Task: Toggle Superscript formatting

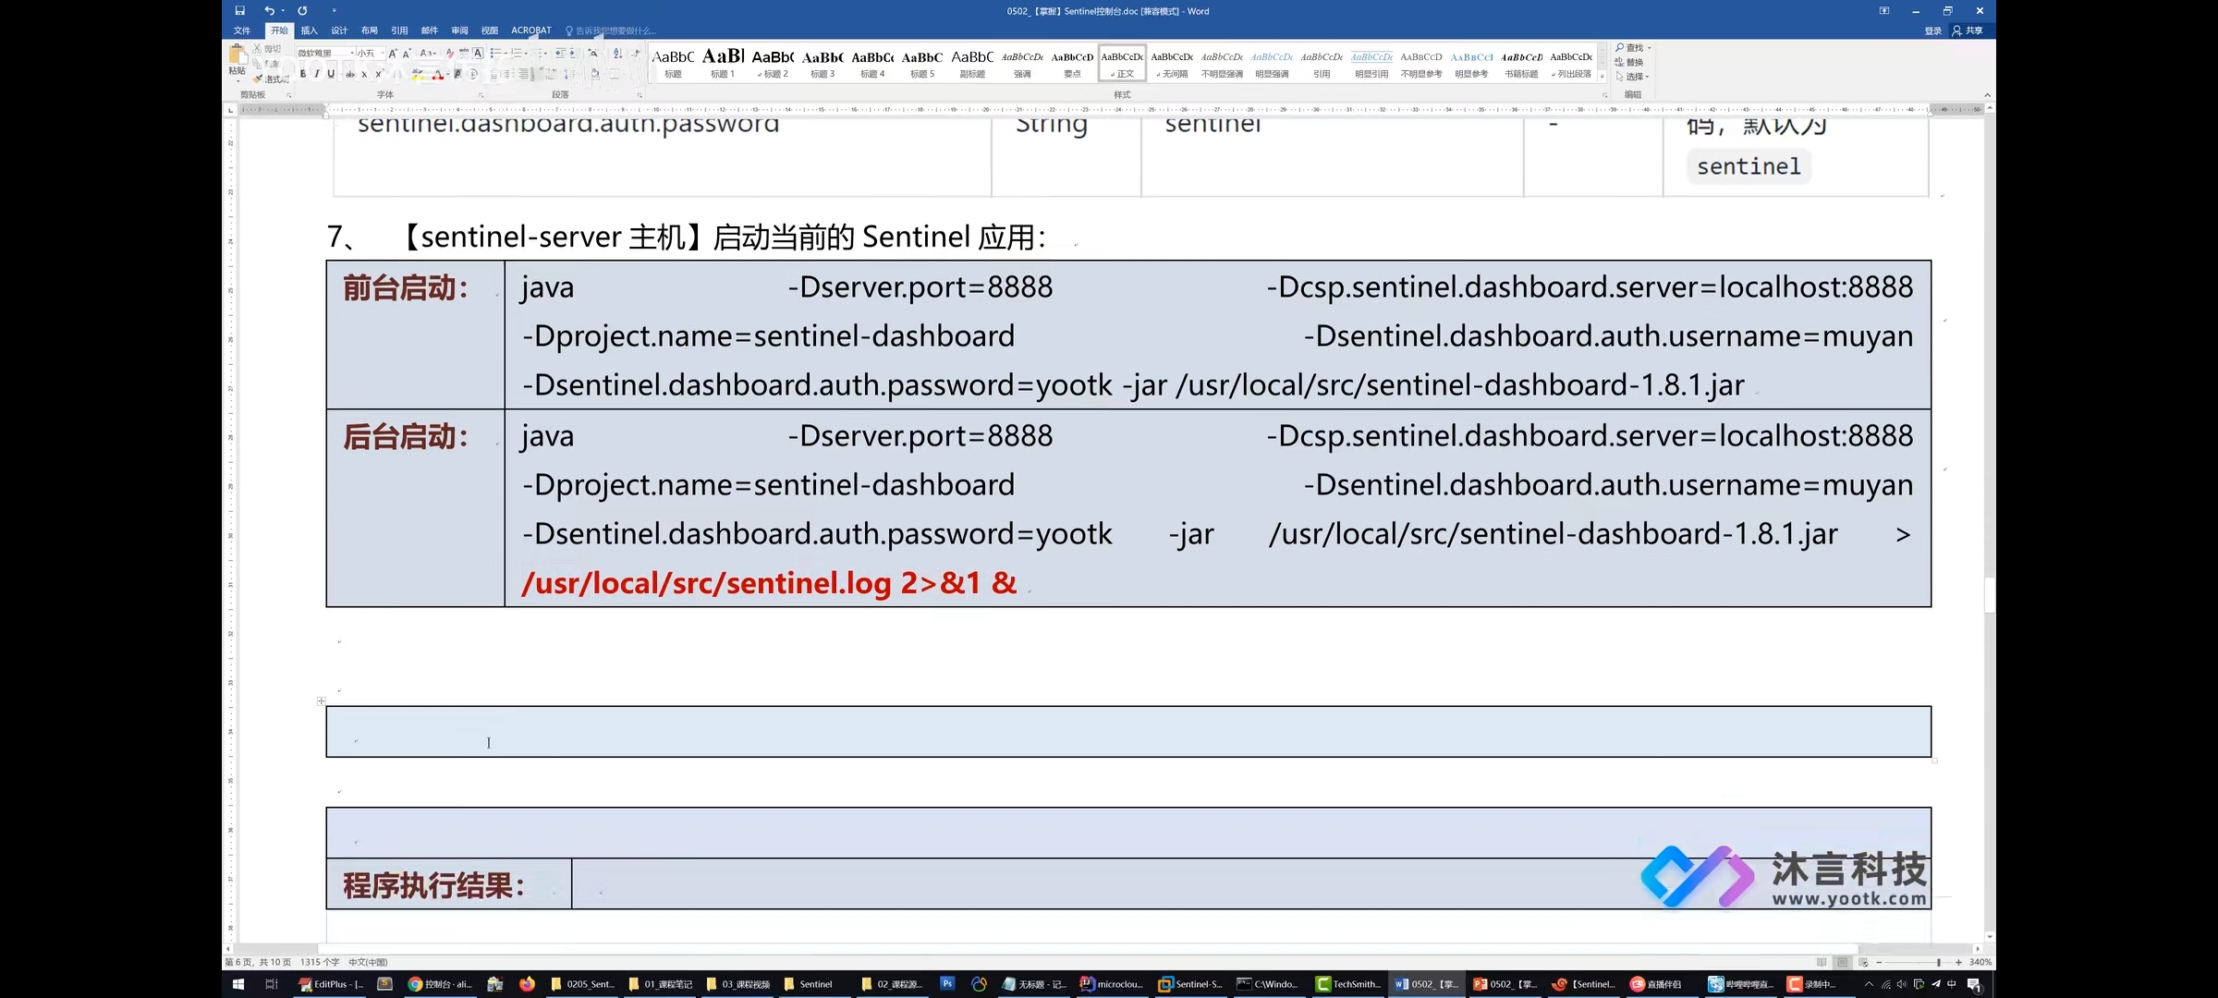Action: 378,74
